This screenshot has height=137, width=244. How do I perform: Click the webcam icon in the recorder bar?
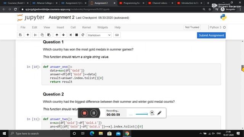click(152, 113)
